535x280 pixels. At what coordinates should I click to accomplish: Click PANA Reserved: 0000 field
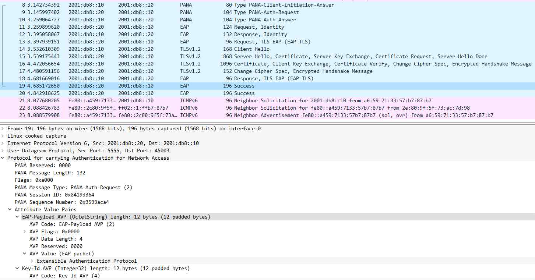(43, 165)
